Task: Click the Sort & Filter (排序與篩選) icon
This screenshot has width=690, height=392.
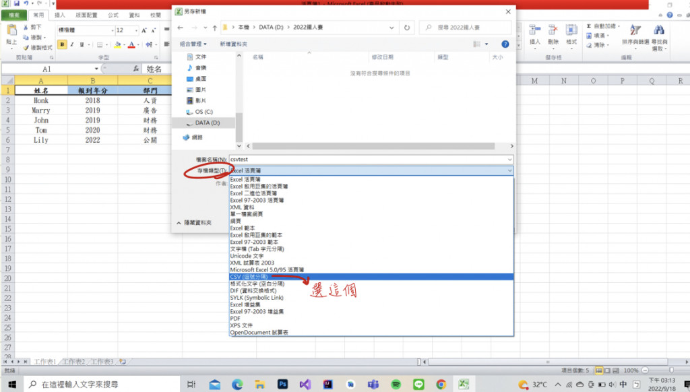Action: 635,30
